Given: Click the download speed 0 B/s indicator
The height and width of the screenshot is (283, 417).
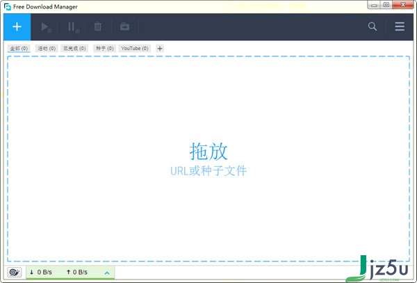Looking at the screenshot, I should coord(41,272).
